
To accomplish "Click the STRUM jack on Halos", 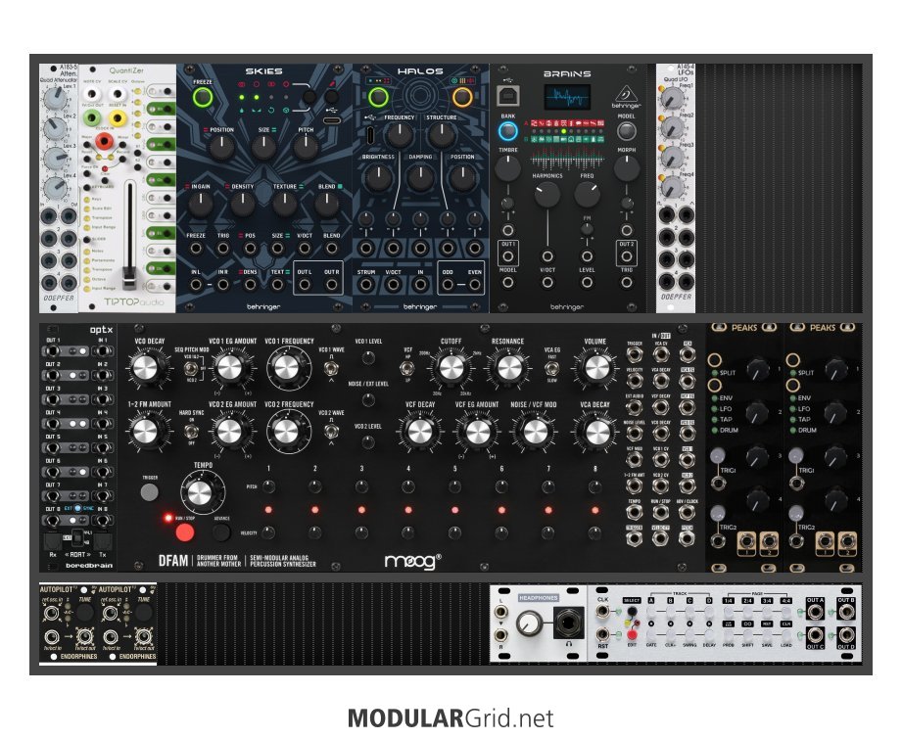I will pos(366,284).
